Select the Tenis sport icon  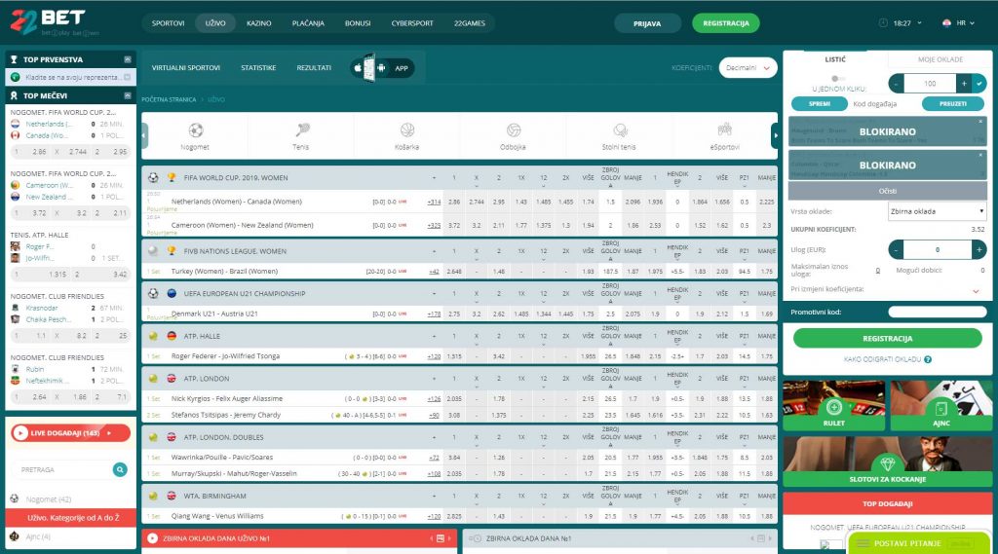click(302, 130)
